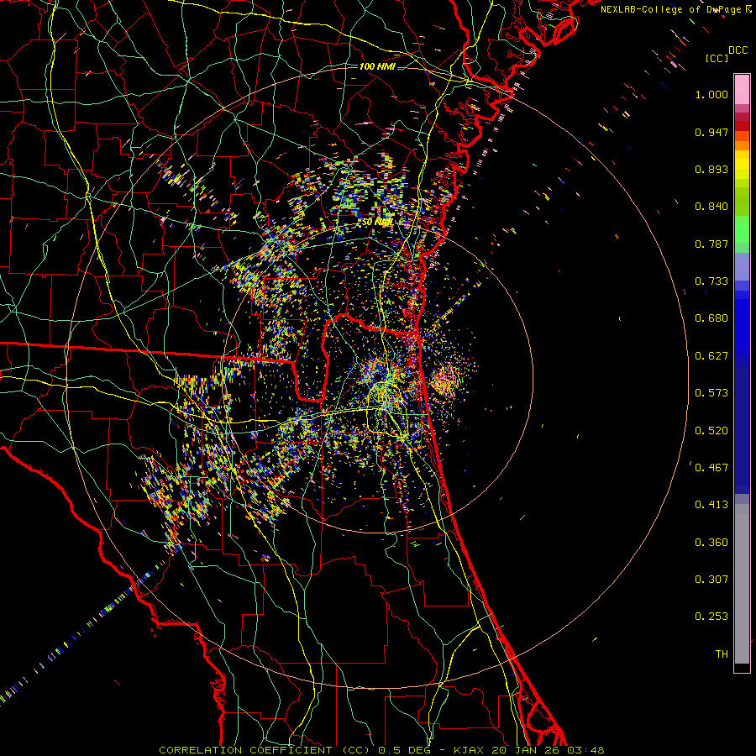Image resolution: width=756 pixels, height=756 pixels.
Task: Click the 03:48 timestamp in caption
Action: click(587, 750)
